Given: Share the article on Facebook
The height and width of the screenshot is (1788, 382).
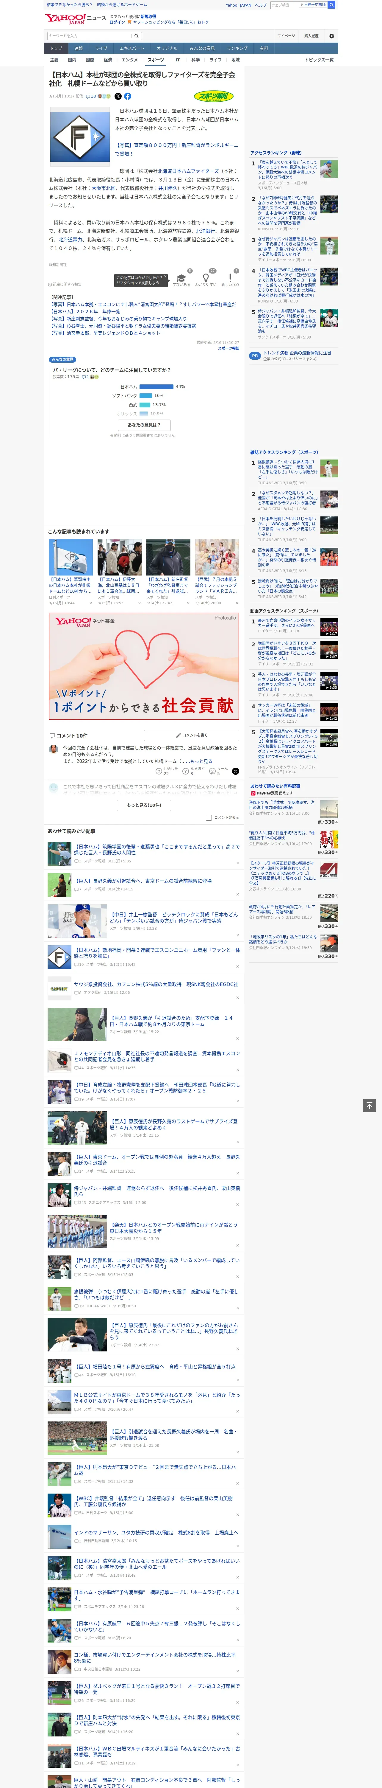Looking at the screenshot, I should click(128, 97).
